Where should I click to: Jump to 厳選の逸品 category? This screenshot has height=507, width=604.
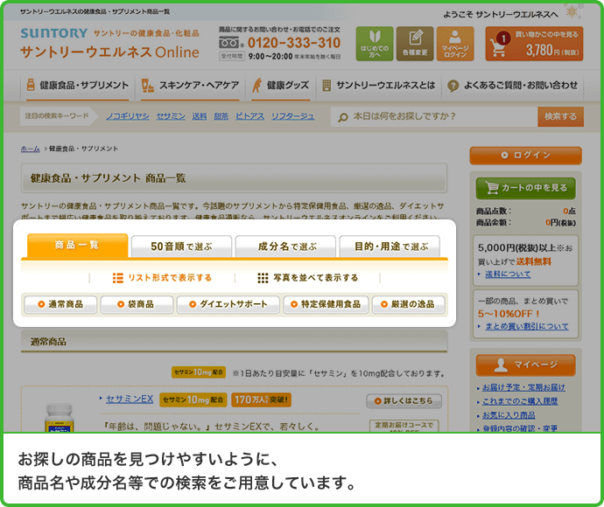[x=408, y=304]
